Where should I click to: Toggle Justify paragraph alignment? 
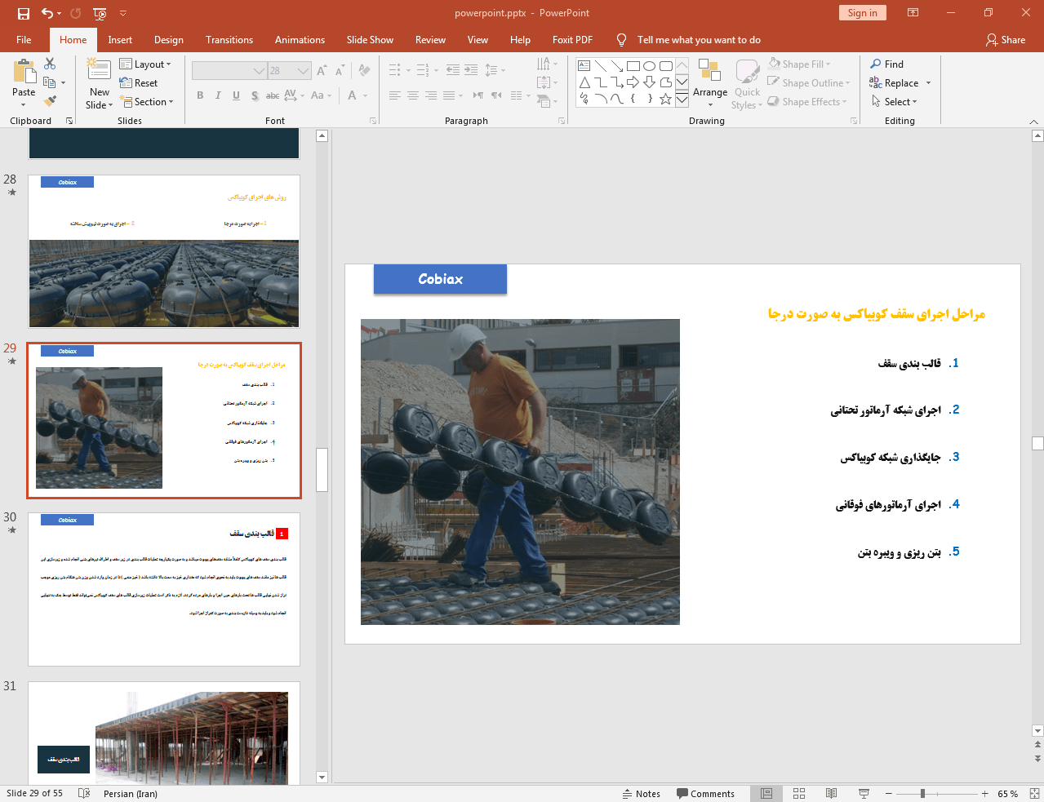pos(448,95)
